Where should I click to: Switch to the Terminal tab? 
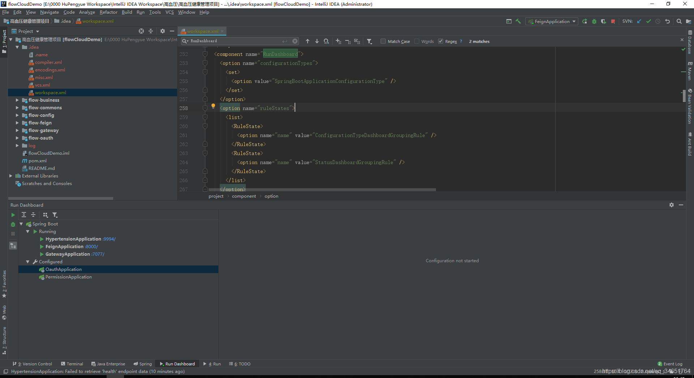coord(72,364)
